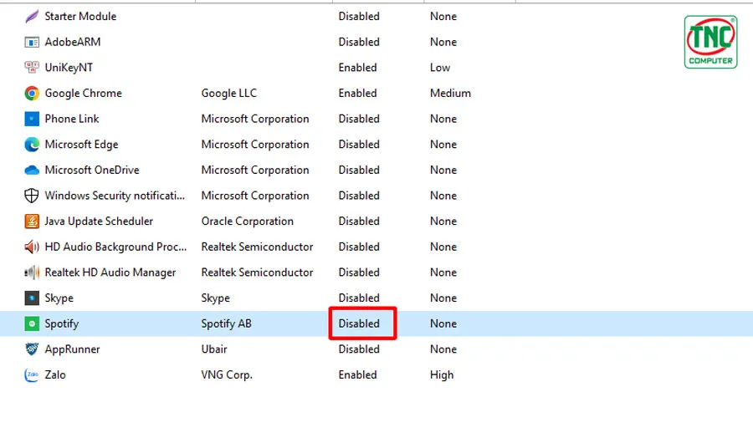Select the Phone Link entry name
Image resolution: width=753 pixels, height=438 pixels.
72,119
